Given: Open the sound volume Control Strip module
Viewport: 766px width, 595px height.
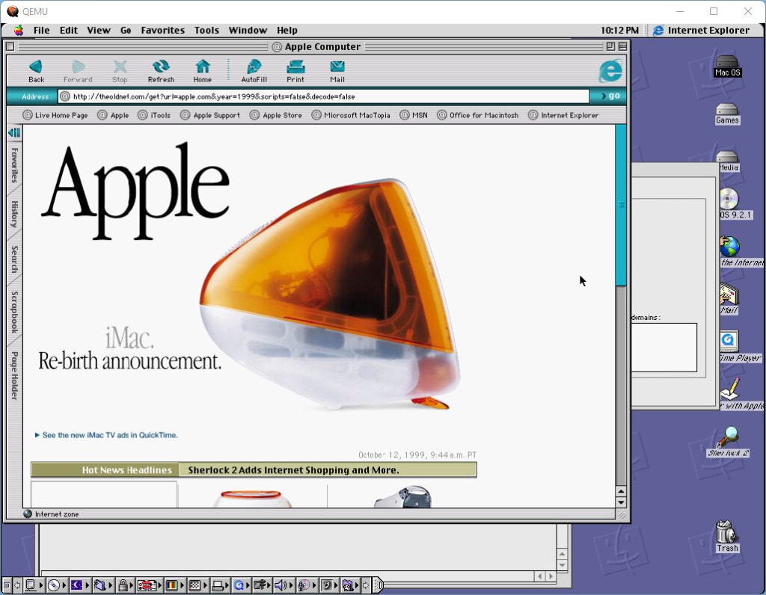Looking at the screenshot, I should click(x=281, y=585).
